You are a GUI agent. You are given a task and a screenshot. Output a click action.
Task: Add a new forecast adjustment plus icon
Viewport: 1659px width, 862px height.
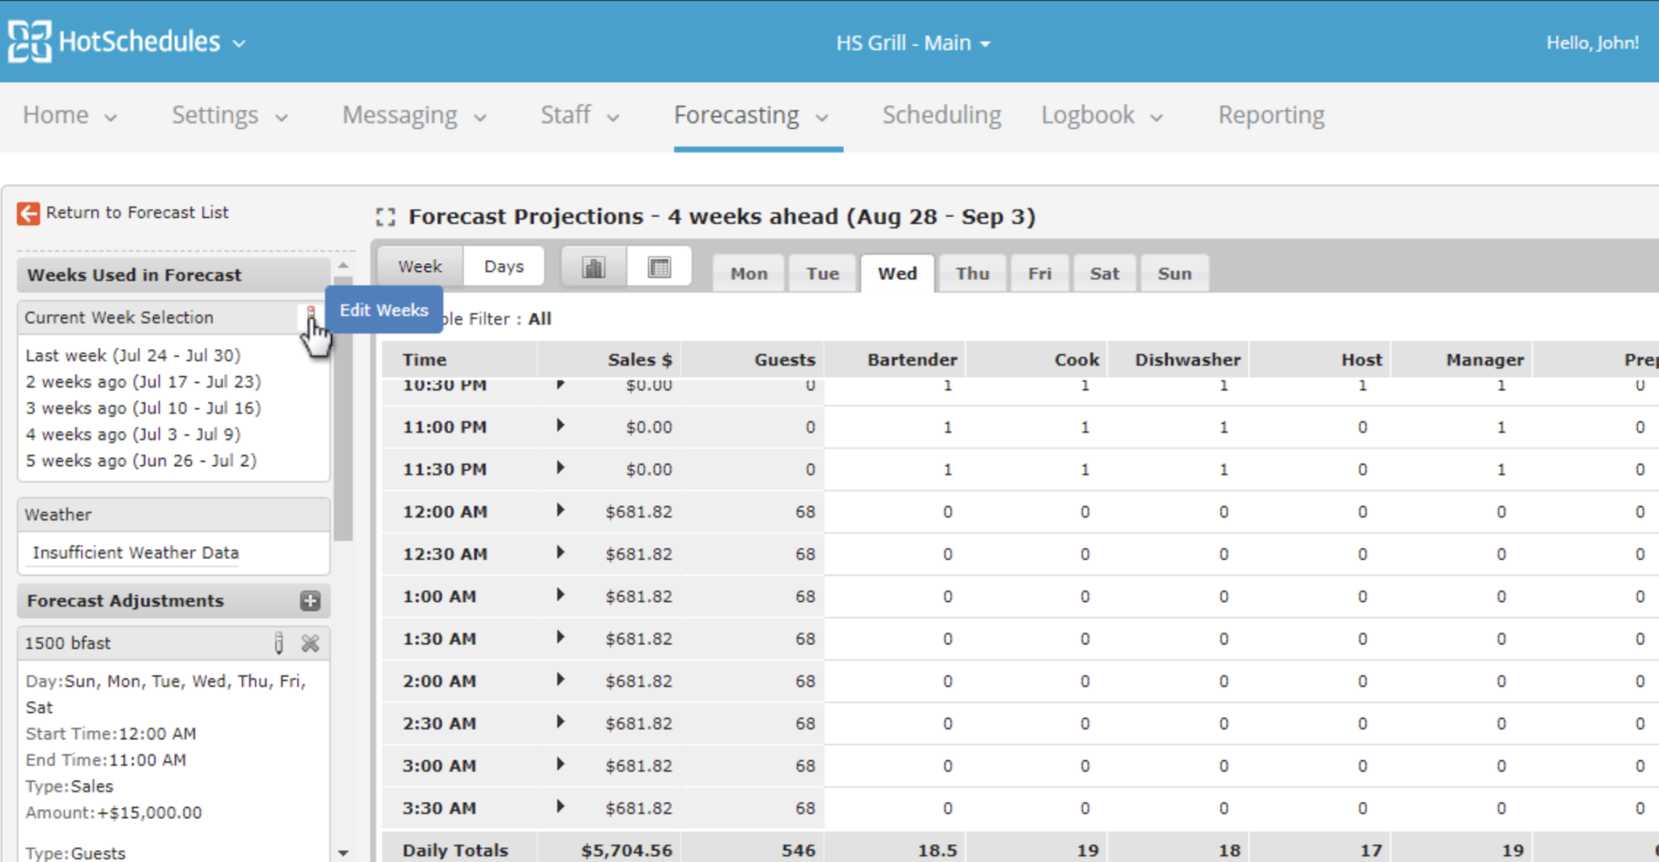coord(310,600)
